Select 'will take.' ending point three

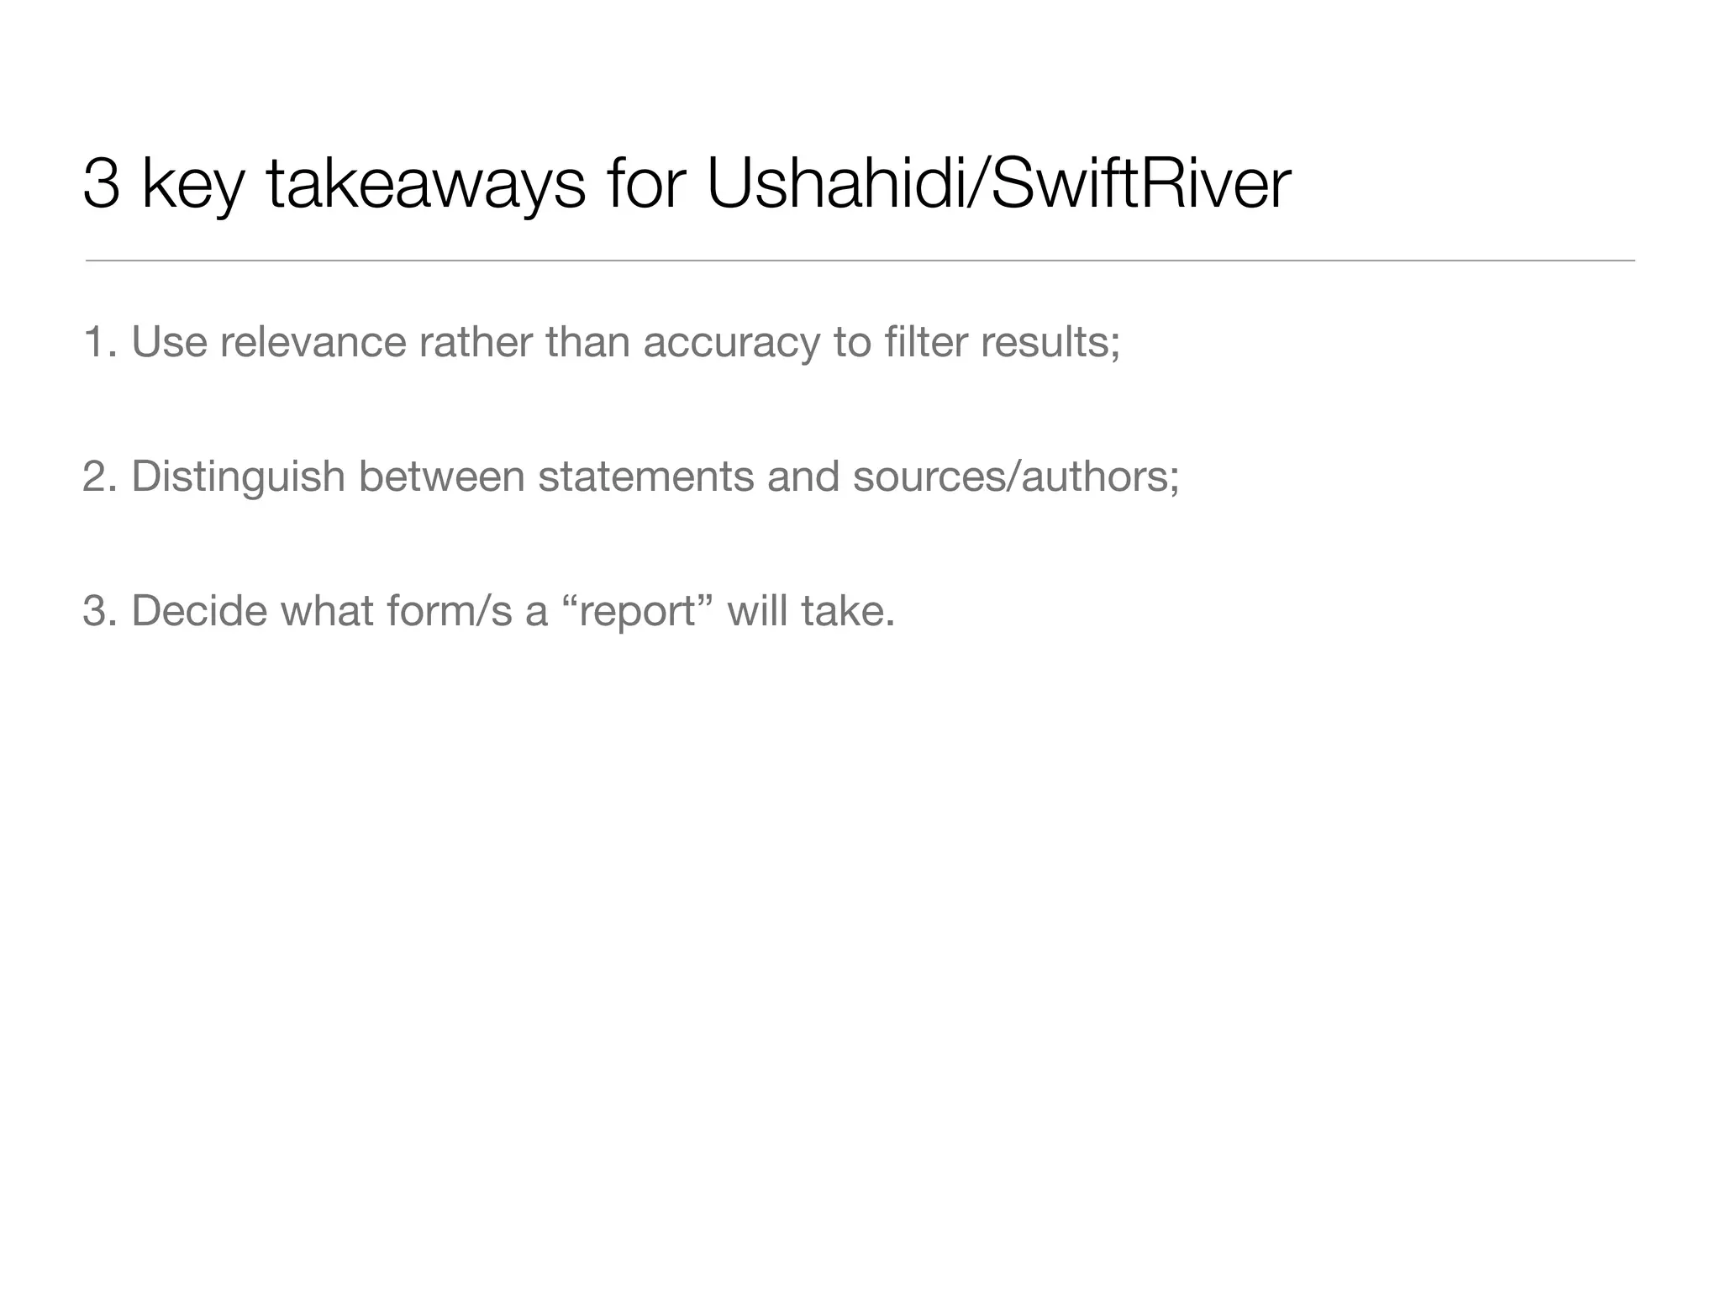click(x=812, y=611)
